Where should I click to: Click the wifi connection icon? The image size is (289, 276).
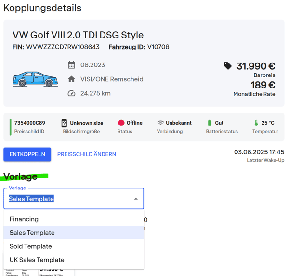(160, 123)
